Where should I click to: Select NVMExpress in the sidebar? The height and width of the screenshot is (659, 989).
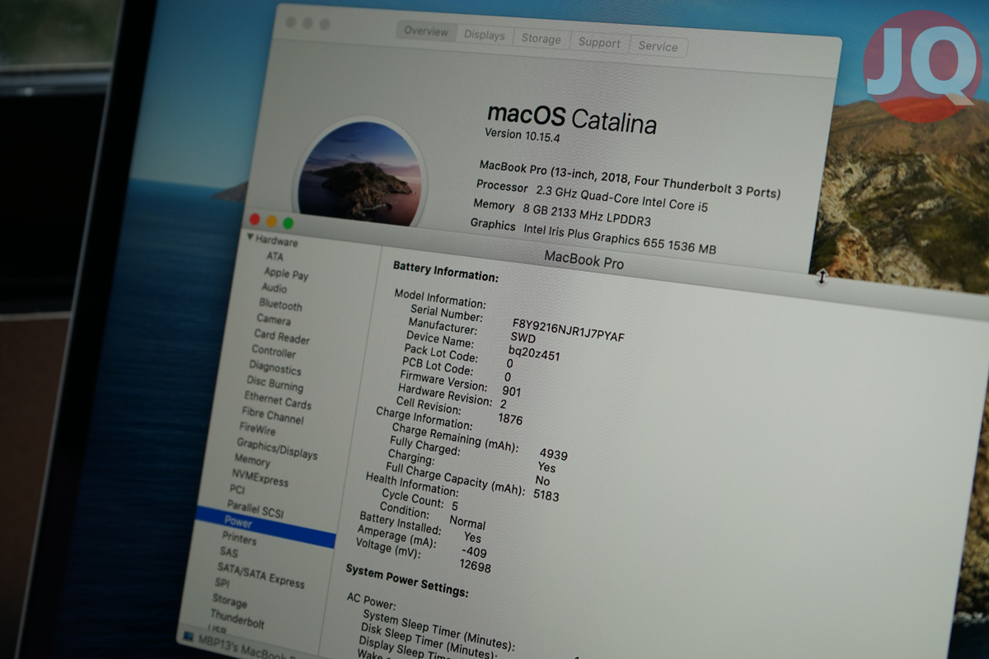pos(260,478)
